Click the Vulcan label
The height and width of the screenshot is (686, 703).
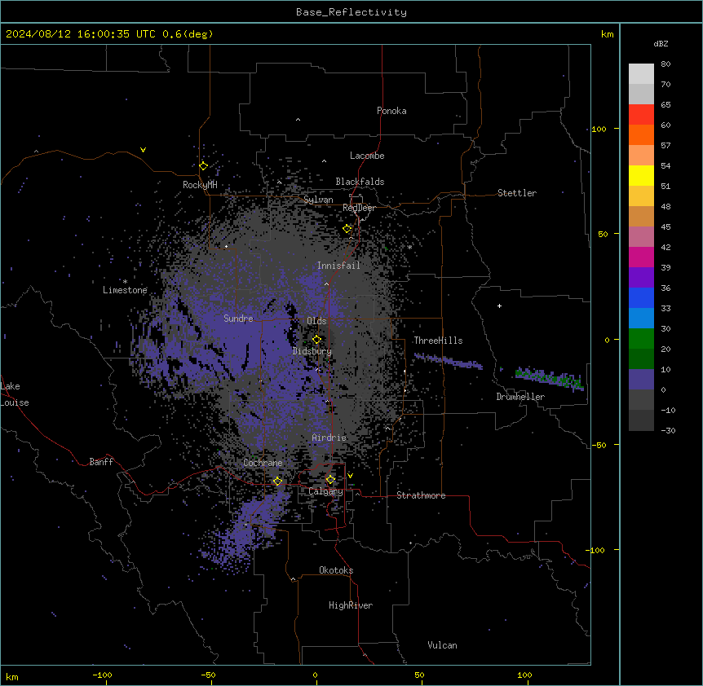pyautogui.click(x=443, y=645)
